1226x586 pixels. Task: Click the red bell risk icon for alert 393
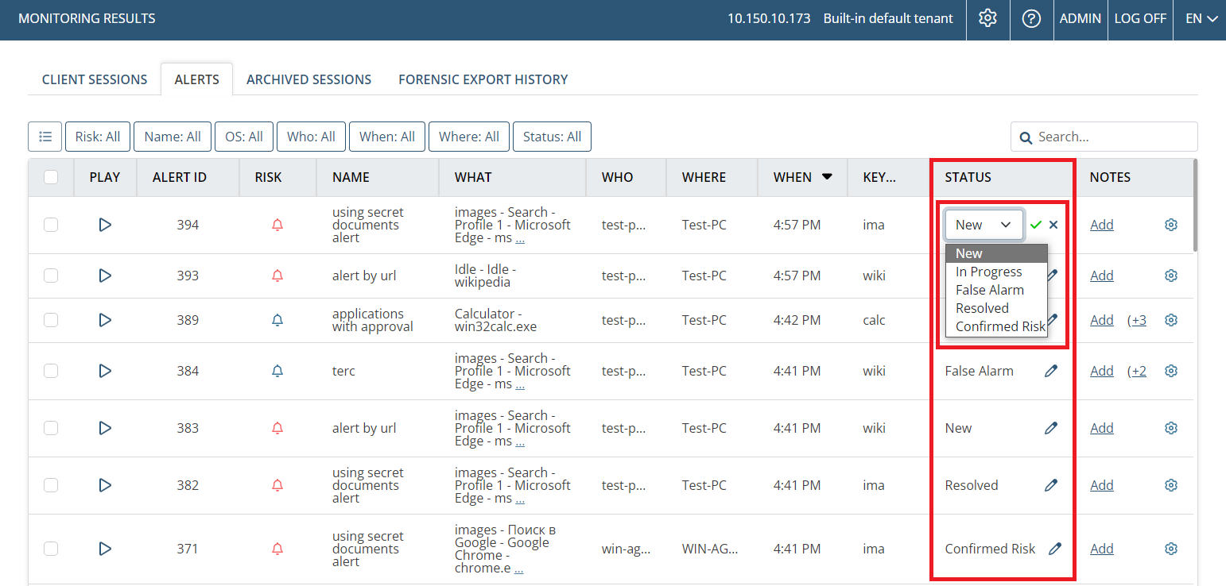(x=277, y=276)
